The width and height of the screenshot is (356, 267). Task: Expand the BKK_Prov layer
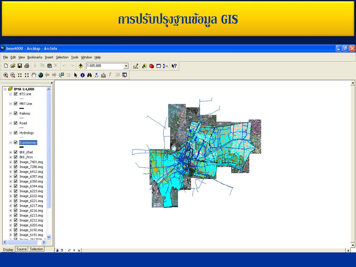click(x=10, y=157)
